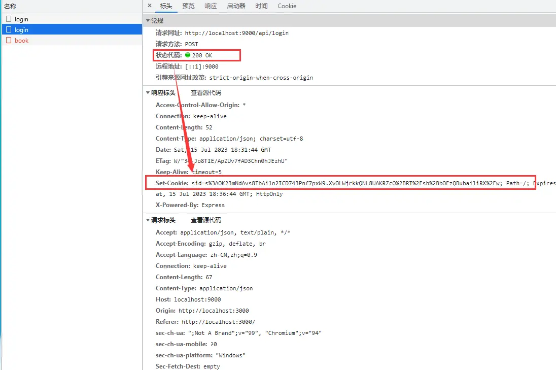Click the X-Powered-By Express value

pyautogui.click(x=213, y=205)
